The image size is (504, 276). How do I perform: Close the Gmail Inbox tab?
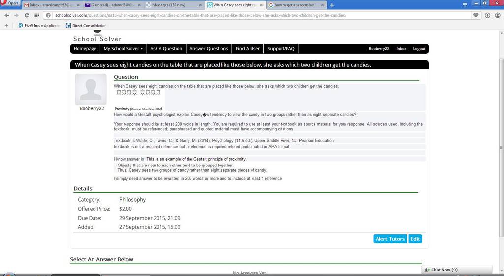[78, 5]
